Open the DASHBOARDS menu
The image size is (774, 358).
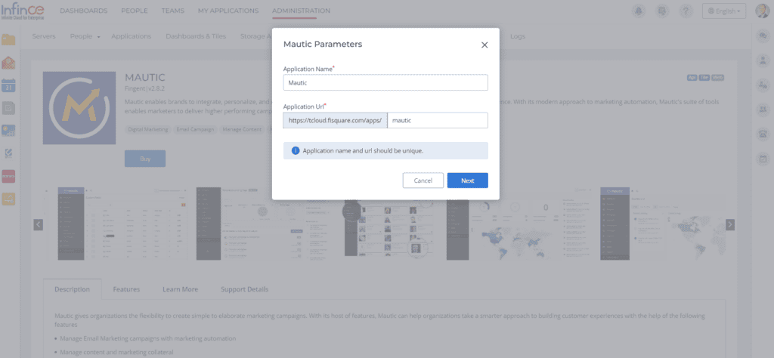83,11
